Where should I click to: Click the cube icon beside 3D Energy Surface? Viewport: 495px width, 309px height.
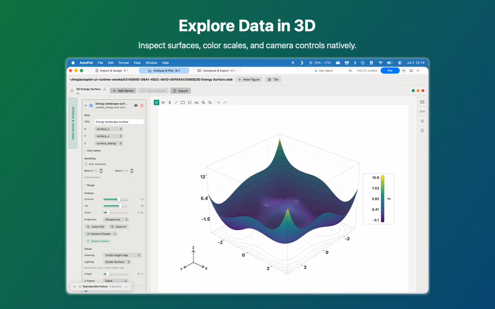72,91
